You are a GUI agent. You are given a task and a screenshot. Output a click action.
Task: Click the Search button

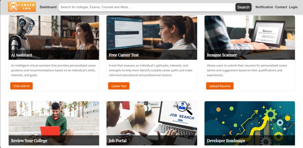[243, 7]
